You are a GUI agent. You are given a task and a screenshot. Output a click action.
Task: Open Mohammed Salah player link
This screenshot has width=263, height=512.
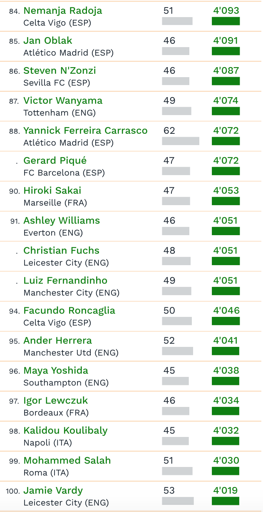tap(67, 461)
